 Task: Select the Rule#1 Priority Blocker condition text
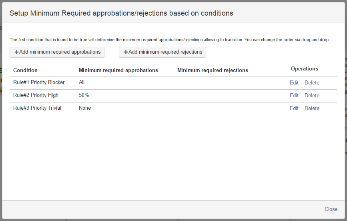[39, 82]
